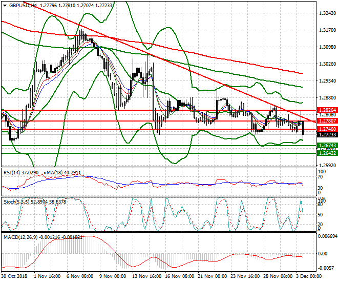Select the 1.30980 price scale value
Screen dimensions: 338x282
coord(327,47)
